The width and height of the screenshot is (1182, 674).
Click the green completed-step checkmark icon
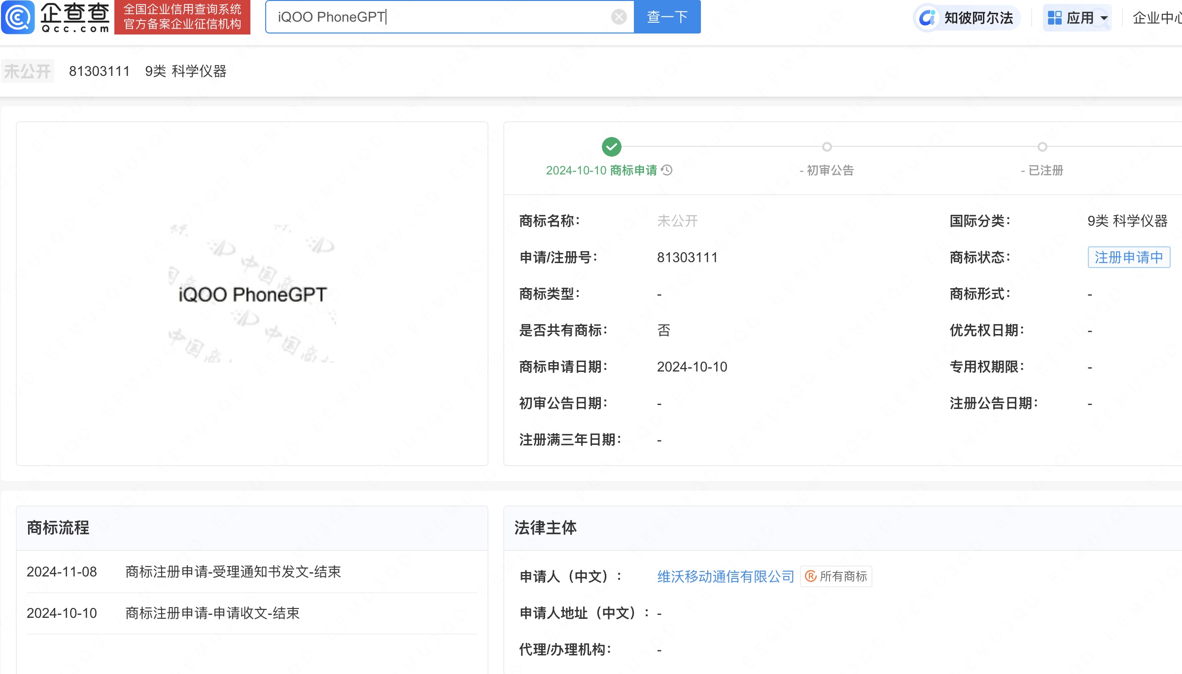coord(612,147)
